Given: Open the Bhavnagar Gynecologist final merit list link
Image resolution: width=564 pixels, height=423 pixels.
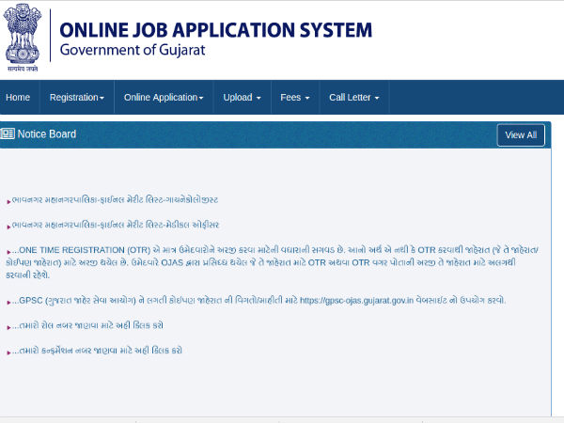Looking at the screenshot, I should [117, 200].
